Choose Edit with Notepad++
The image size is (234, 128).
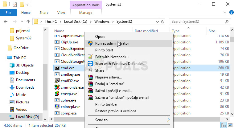[x=112, y=57]
